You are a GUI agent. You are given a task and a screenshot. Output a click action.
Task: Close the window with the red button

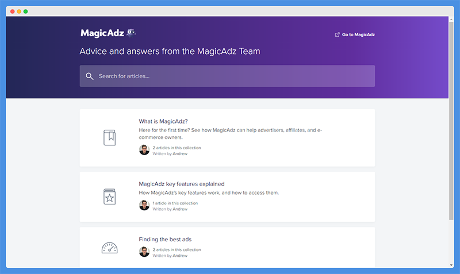[12, 11]
